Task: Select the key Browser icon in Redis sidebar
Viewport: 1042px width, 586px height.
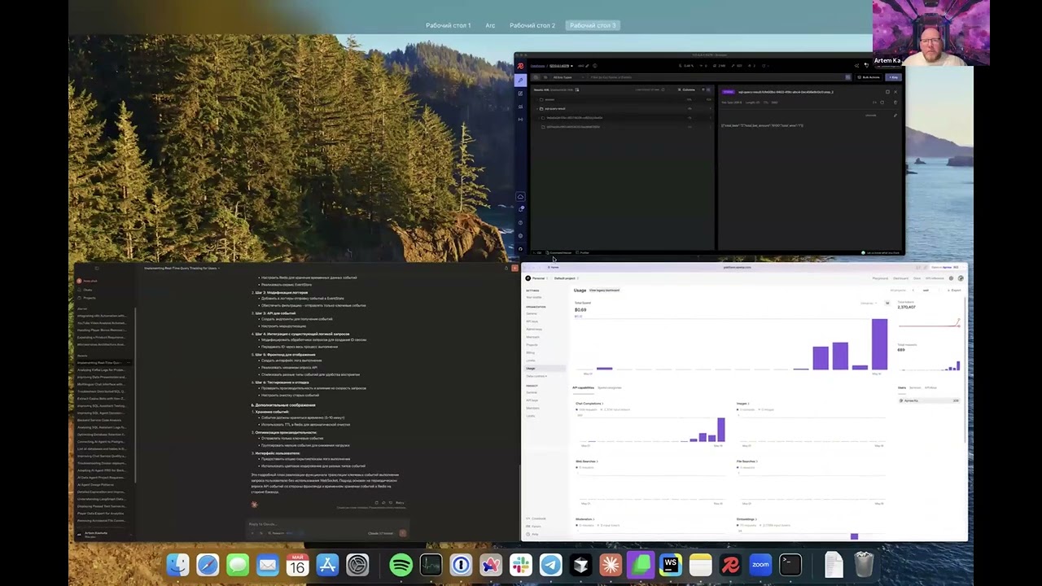Action: pos(520,80)
